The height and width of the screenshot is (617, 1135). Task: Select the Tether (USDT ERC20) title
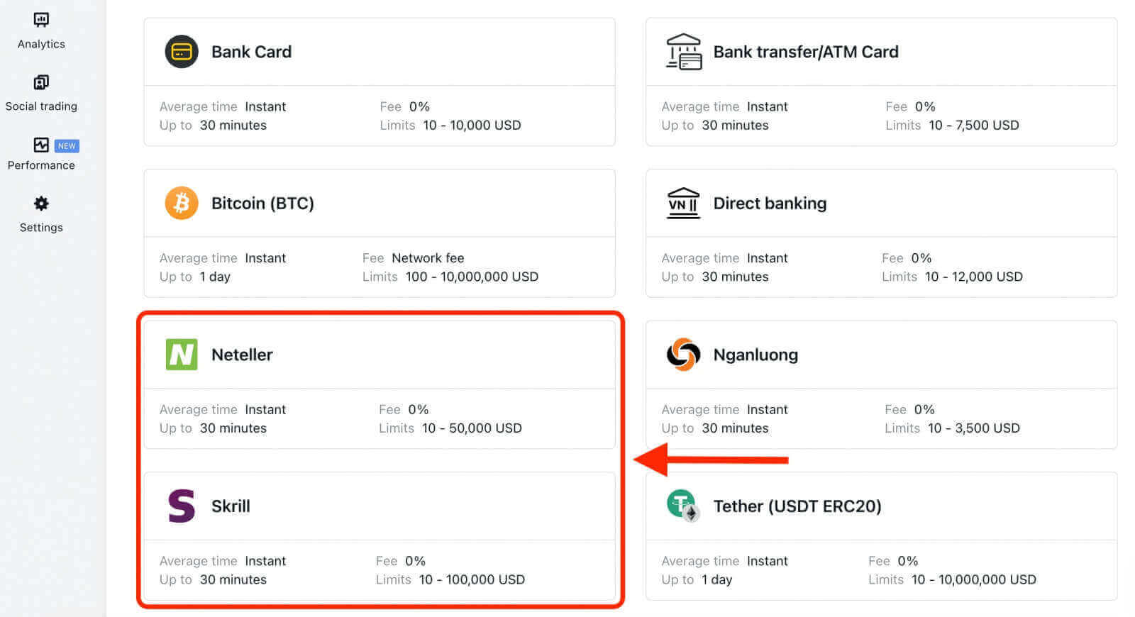[x=797, y=506]
